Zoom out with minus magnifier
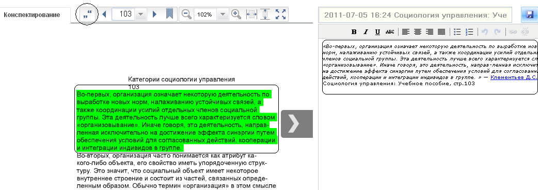The height and width of the screenshot is (190, 538). 186,14
